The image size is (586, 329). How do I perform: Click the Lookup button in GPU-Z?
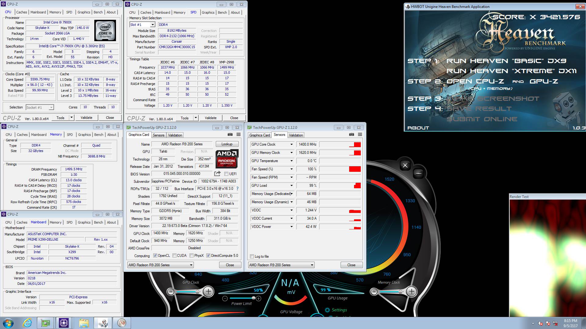227,144
